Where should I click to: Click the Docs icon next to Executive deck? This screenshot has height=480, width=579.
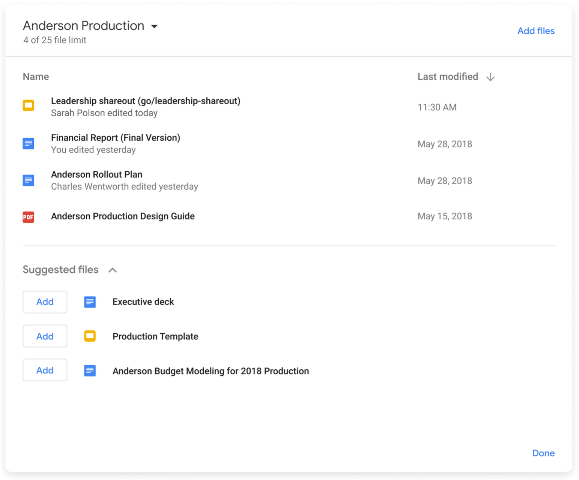(x=90, y=302)
